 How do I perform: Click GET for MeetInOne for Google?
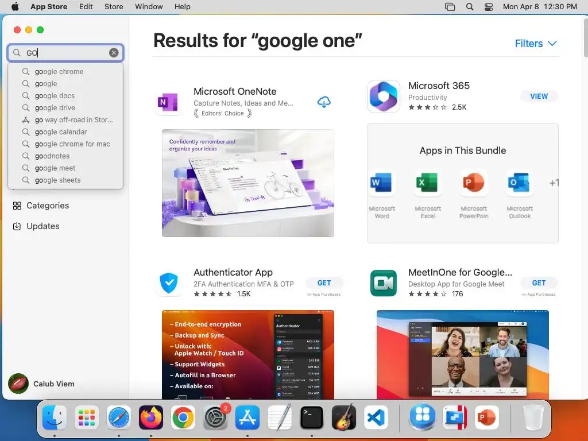pos(539,283)
